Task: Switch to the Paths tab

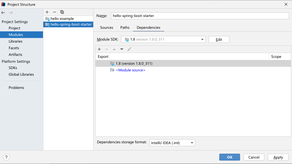Action: (x=125, y=28)
